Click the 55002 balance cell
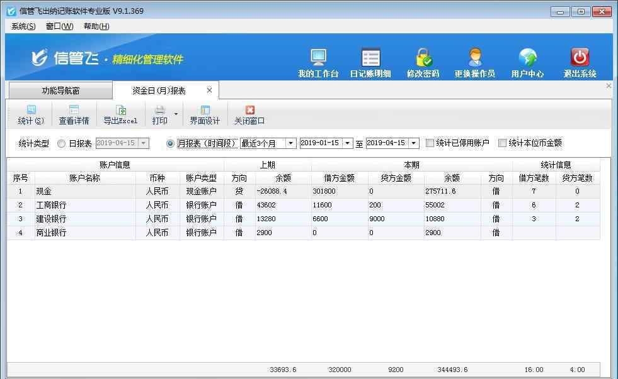 (452, 206)
